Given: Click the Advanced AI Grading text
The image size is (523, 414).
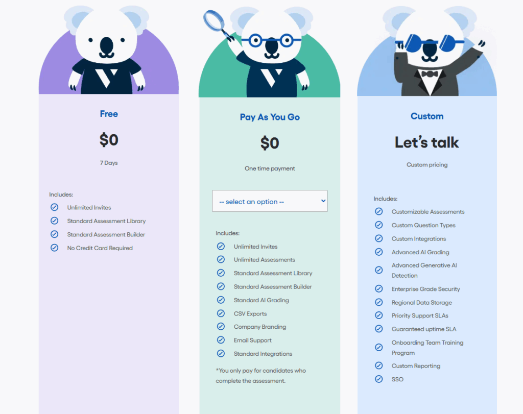Looking at the screenshot, I should point(421,252).
